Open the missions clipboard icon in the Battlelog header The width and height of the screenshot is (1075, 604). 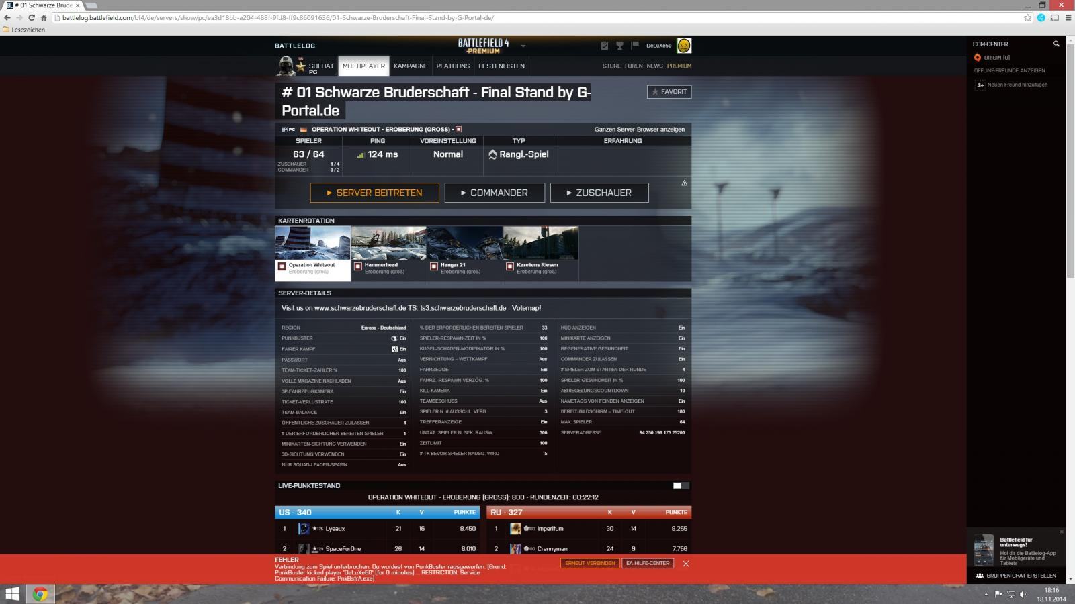click(604, 46)
